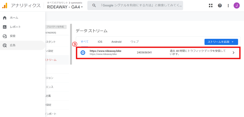This screenshot has width=244, height=117.
Task: Click the ホーム home icon
Action: (5, 18)
